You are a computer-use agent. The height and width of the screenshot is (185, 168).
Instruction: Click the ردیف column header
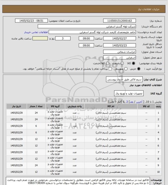158,106
